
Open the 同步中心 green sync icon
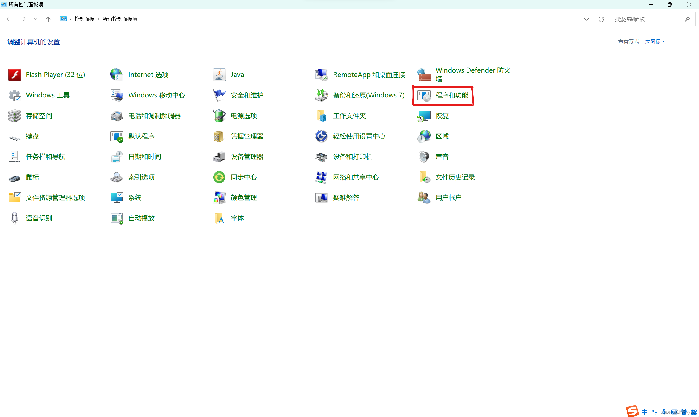pos(219,177)
